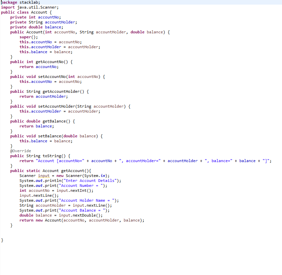Click 'public static Account getAccount(){' line
282x275 pixels.
(x=51, y=171)
